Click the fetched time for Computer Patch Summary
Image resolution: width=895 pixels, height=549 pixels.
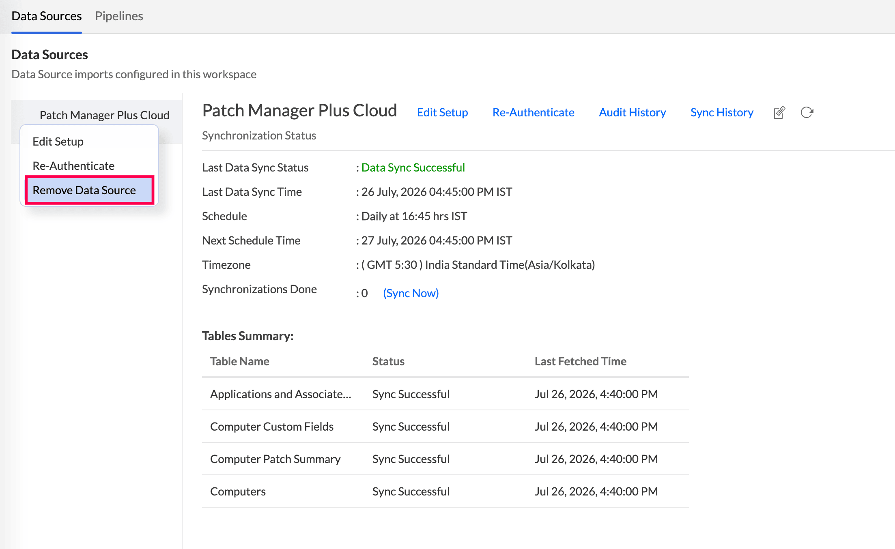point(596,459)
